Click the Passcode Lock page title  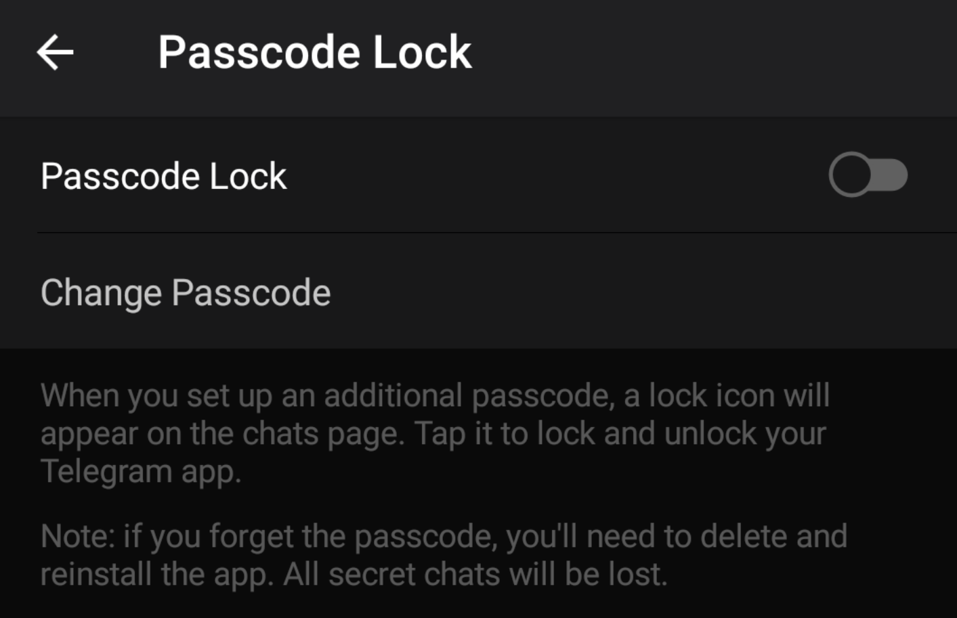coord(314,53)
